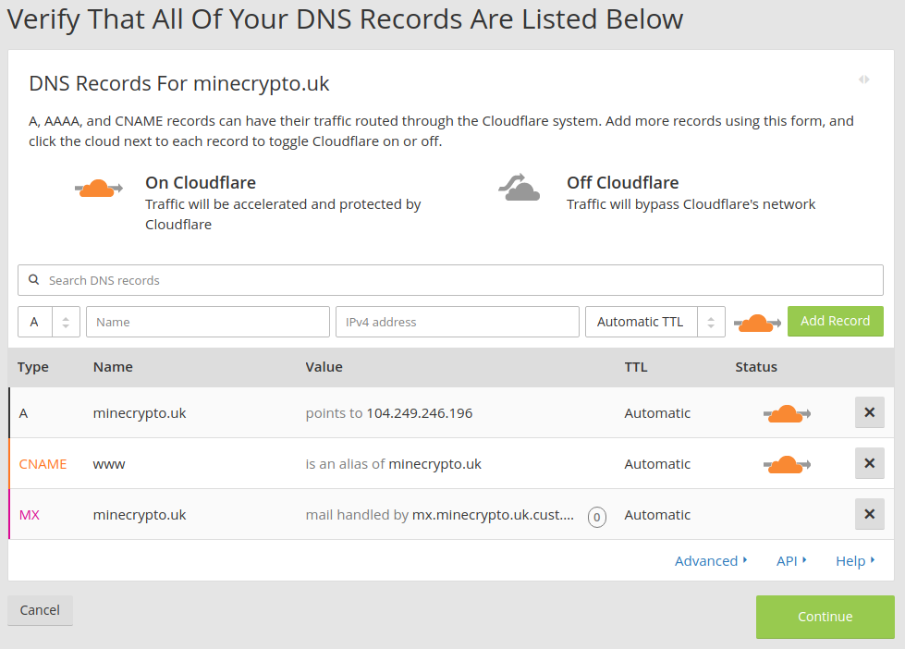The width and height of the screenshot is (905, 649).
Task: Click the IP value 104.249.246.196
Action: coord(419,413)
